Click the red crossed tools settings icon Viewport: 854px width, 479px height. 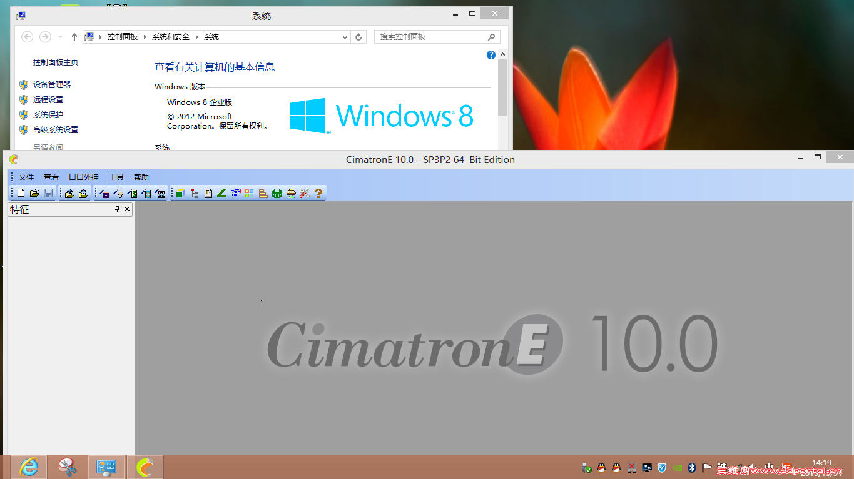(305, 194)
